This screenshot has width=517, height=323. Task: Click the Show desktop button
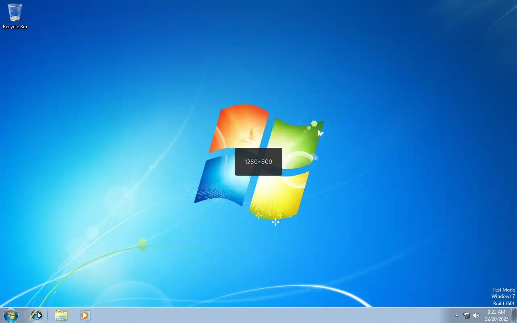tap(514, 315)
